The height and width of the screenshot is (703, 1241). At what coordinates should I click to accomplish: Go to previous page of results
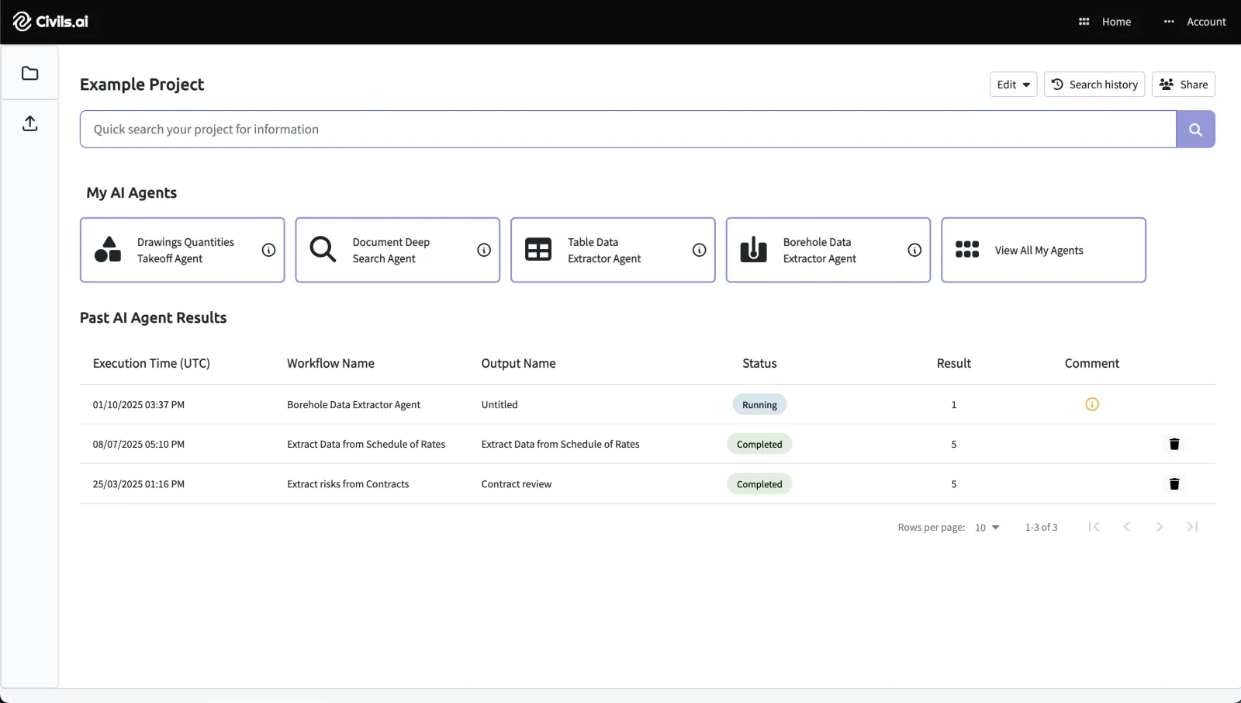pyautogui.click(x=1126, y=527)
